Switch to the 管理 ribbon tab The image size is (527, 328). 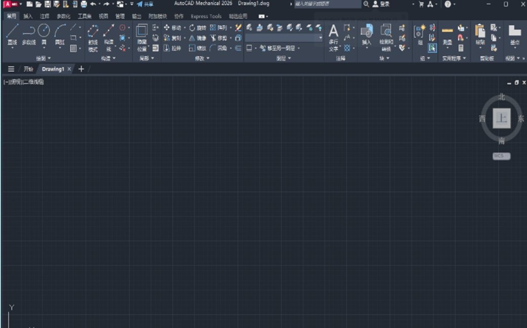120,16
